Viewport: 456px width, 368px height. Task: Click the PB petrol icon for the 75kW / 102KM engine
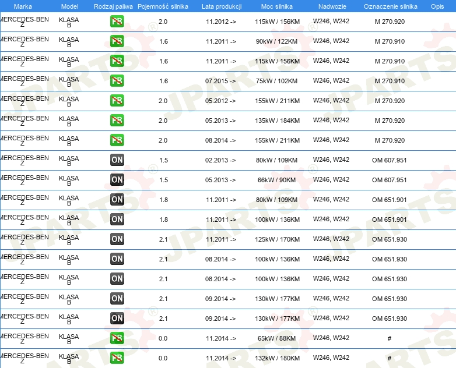[117, 81]
